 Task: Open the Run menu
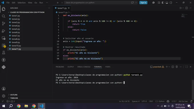[x=41, y=3]
